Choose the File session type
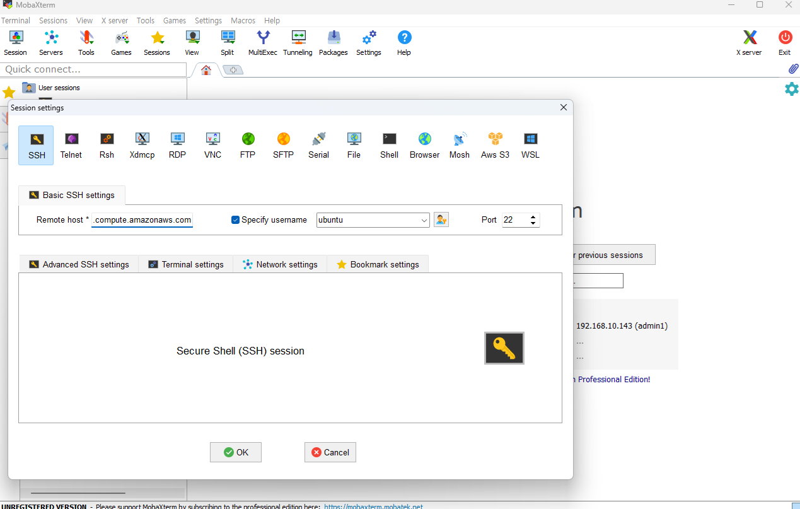 pos(354,145)
